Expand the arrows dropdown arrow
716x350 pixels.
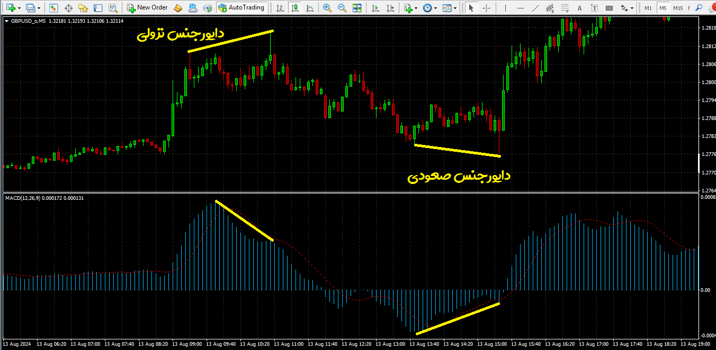click(632, 8)
